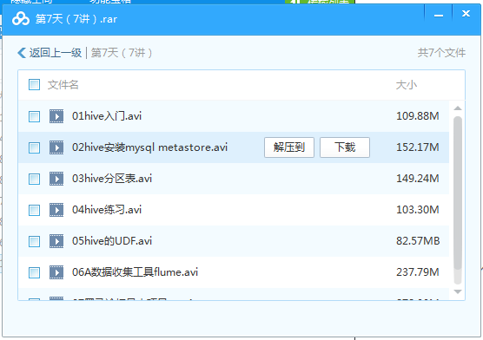Click video icon of 02hive安装mysql metastore.avi
The height and width of the screenshot is (340, 483).
click(x=56, y=147)
